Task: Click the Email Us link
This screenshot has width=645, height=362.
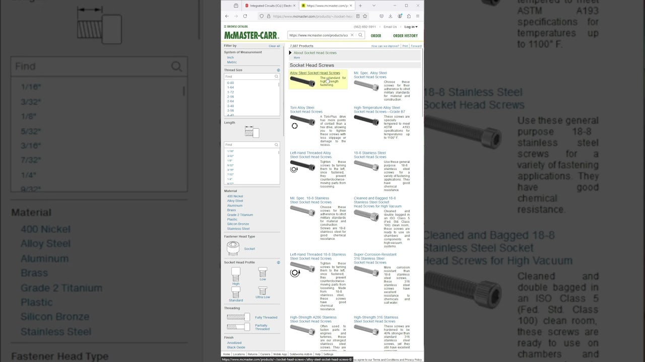Action: tap(390, 27)
